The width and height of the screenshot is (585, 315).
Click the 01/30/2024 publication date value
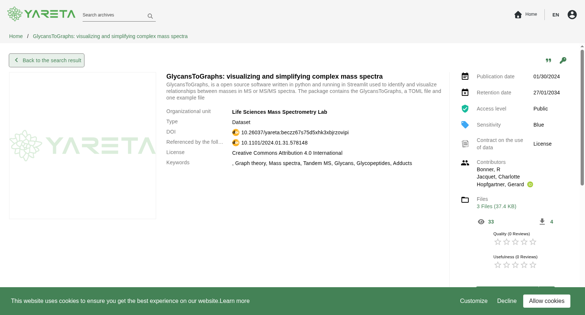coord(547,76)
